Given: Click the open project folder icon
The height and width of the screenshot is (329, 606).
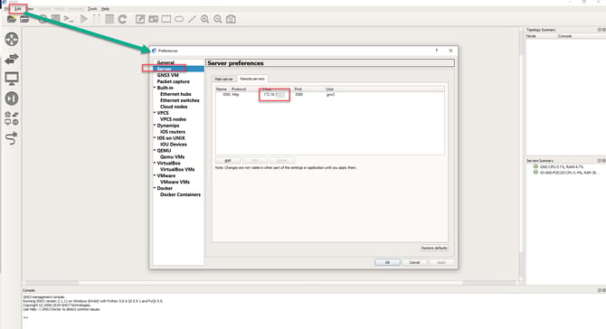Looking at the screenshot, I should pos(24,19).
